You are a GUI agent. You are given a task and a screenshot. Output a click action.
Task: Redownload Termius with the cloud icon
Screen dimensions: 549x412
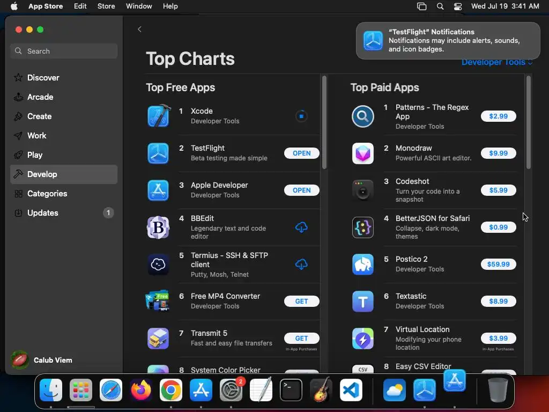pos(301,264)
